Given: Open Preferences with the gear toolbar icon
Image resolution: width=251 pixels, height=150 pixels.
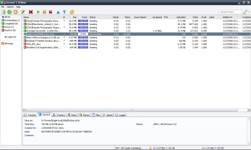Looking at the screenshot, I should [72, 12].
